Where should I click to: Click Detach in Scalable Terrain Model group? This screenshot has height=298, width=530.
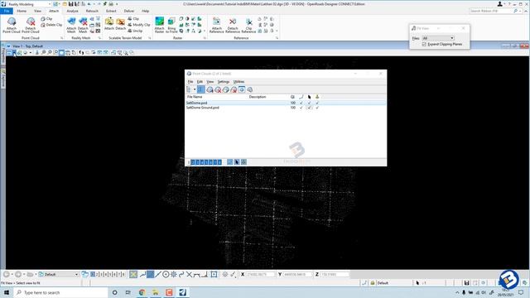(x=121, y=24)
